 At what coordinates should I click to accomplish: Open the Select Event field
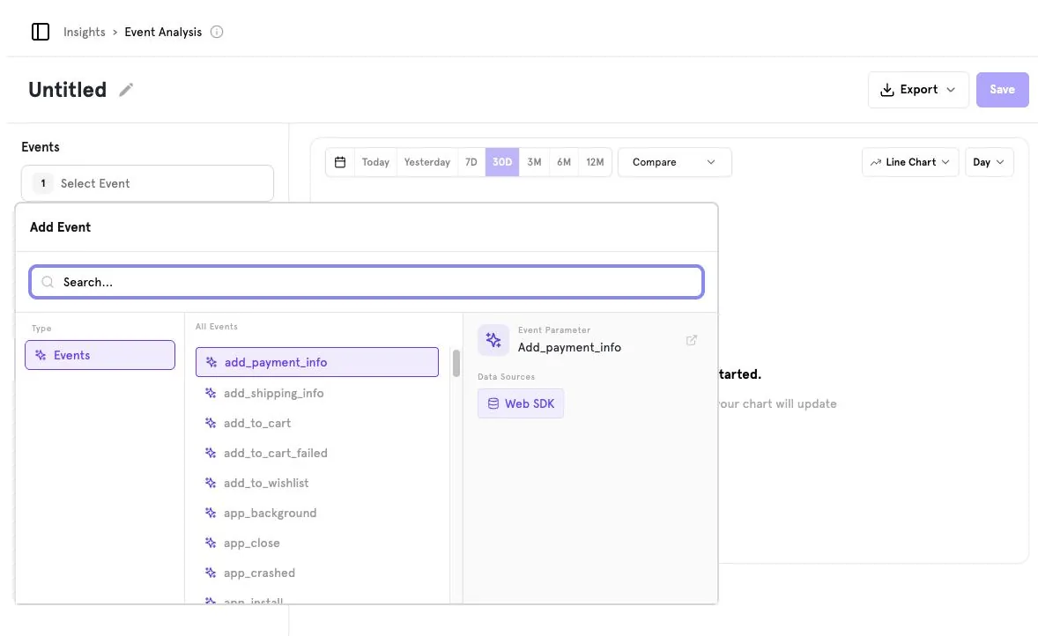148,183
